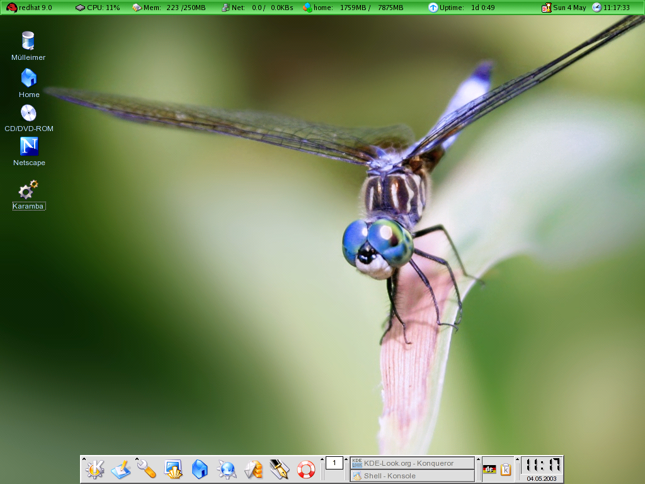Click 'home: 1759MB / 7875MB' readout
This screenshot has width=645, height=484.
pyautogui.click(x=358, y=8)
